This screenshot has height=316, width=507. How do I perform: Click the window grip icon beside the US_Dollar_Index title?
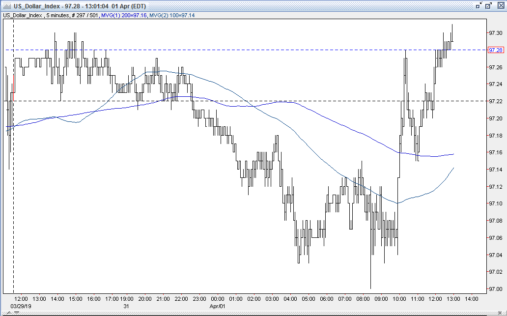(7, 6)
